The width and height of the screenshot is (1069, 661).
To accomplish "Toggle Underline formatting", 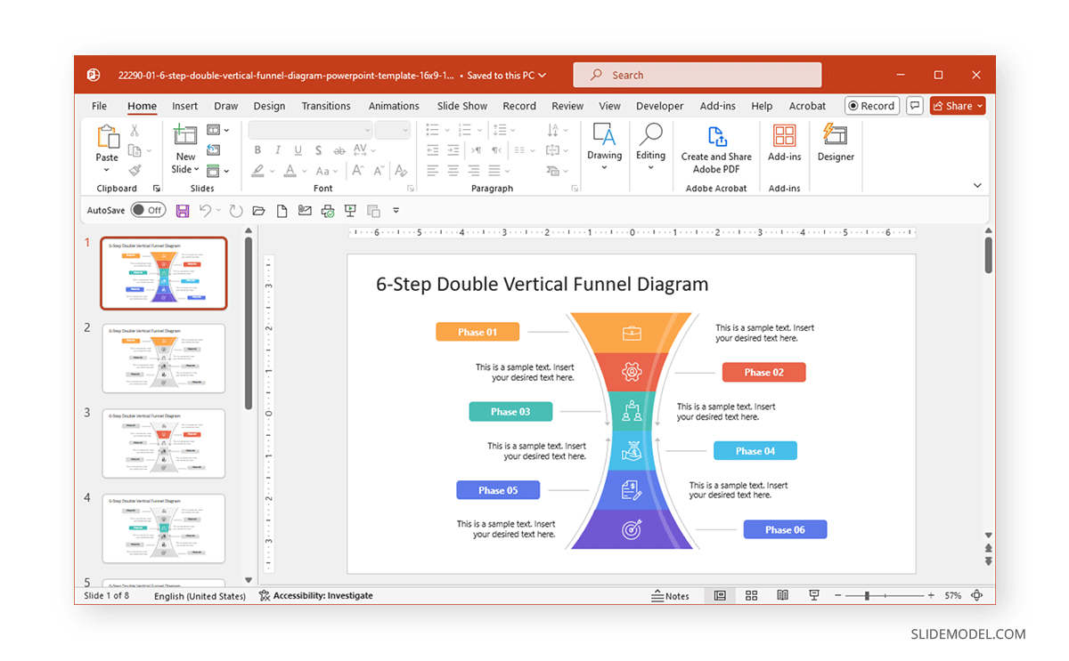I will [298, 150].
